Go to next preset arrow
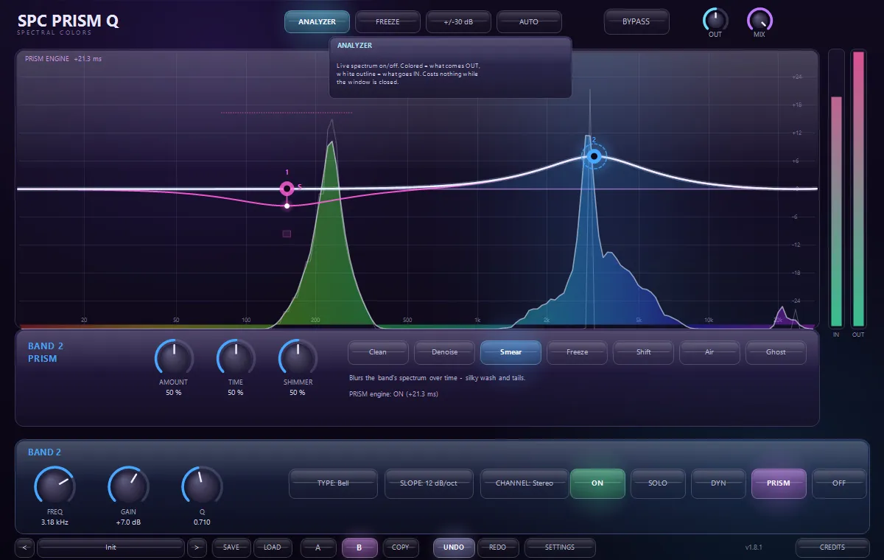Viewport: 884px width, 560px height. tap(197, 547)
